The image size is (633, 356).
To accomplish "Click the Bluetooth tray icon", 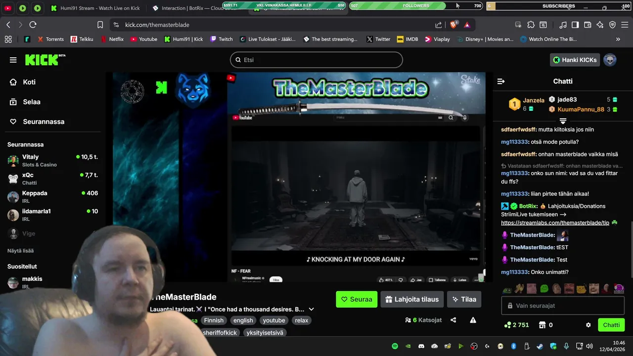I will (513, 346).
